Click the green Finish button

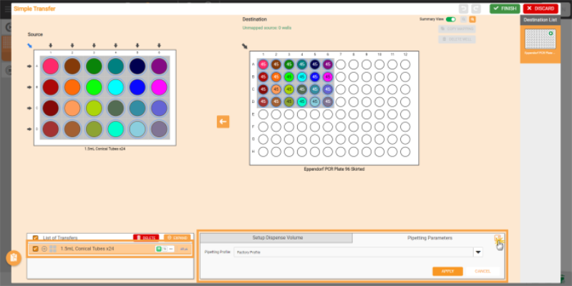pos(505,9)
